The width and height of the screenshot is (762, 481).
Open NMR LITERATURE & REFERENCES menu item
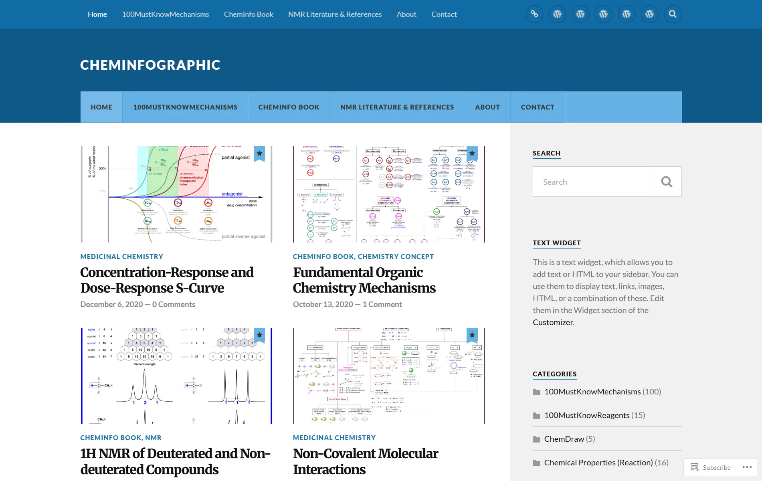click(397, 107)
